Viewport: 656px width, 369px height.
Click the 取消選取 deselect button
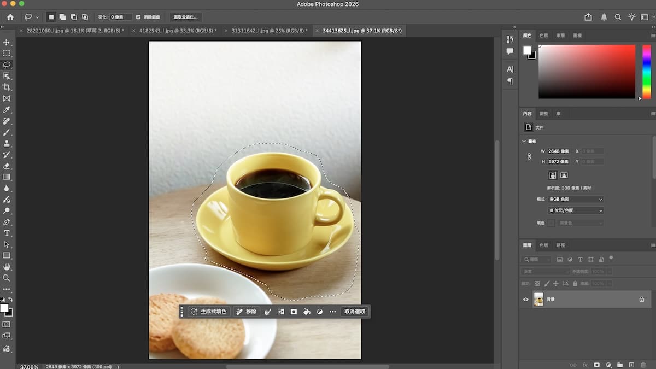pos(354,312)
